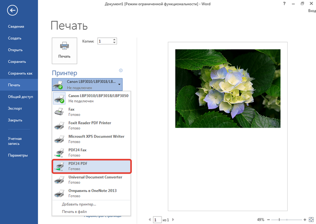
Task: Click the Print button with printer icon
Action: coord(64,51)
